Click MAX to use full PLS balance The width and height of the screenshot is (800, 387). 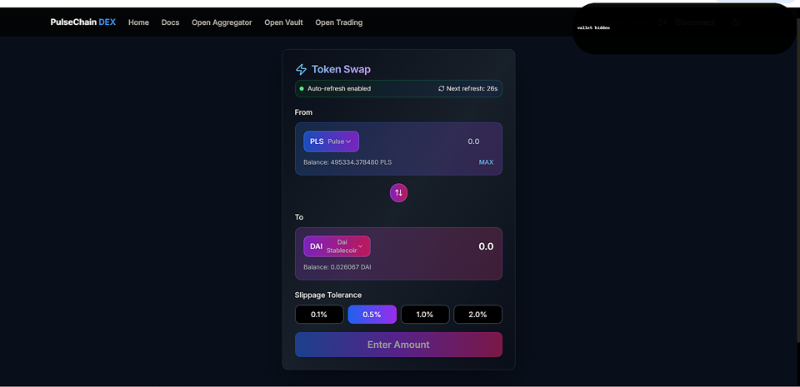[486, 162]
